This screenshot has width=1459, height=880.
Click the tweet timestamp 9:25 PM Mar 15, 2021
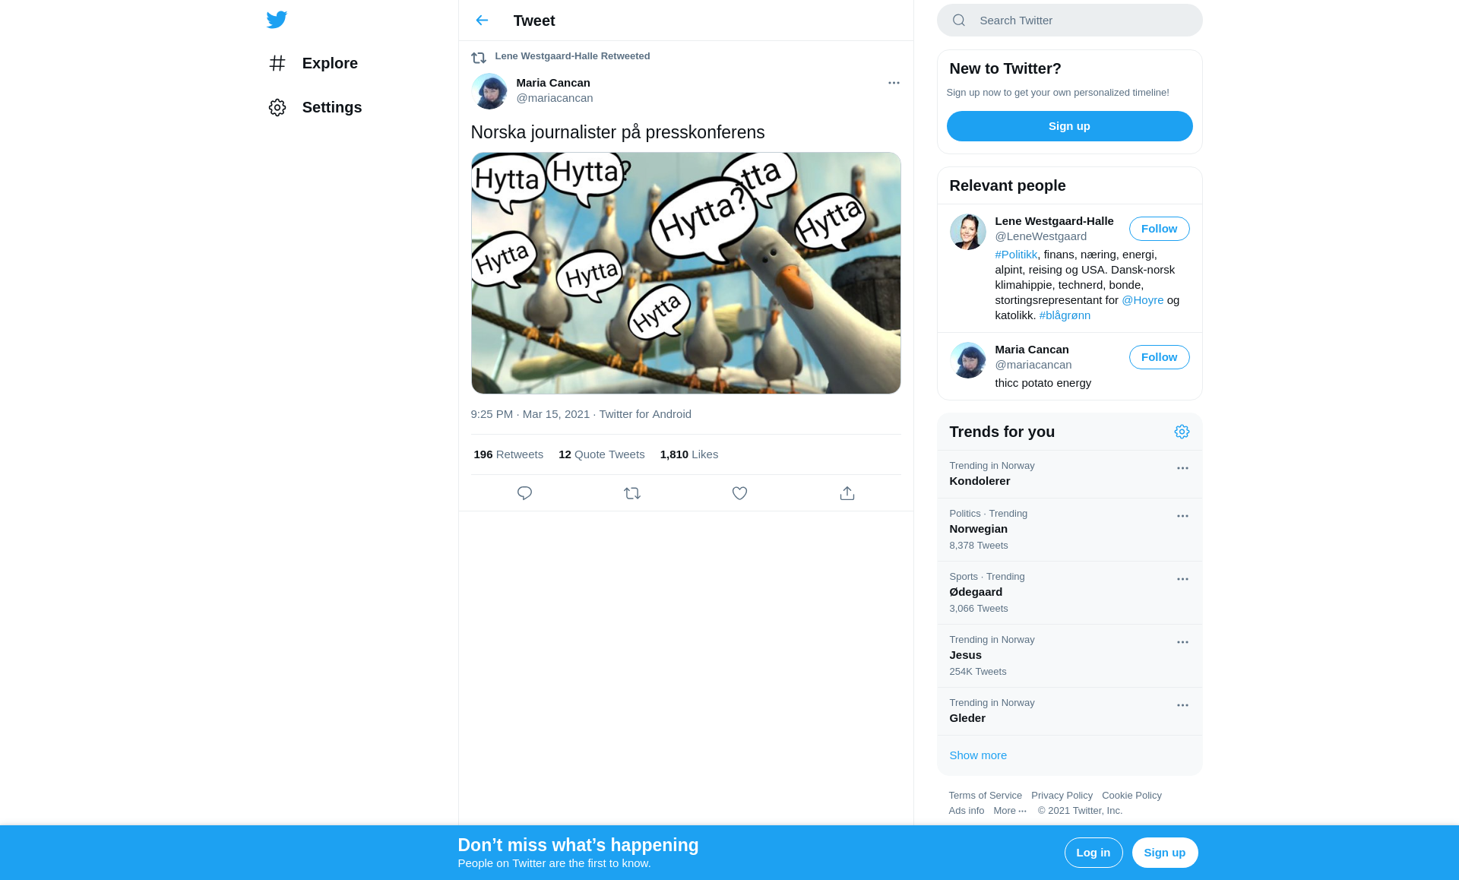point(530,414)
